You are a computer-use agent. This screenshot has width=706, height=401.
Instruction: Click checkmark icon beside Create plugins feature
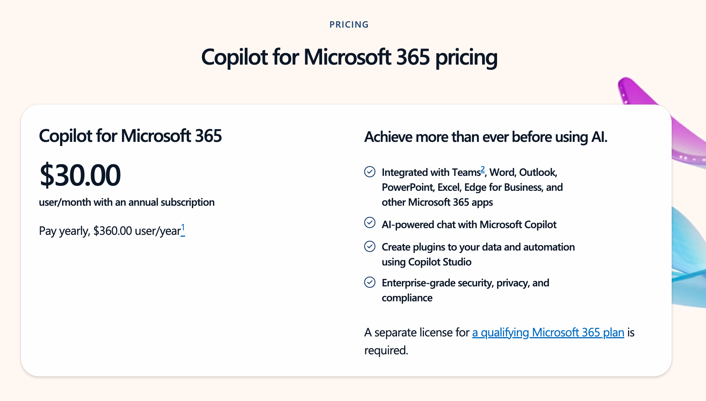pyautogui.click(x=370, y=246)
